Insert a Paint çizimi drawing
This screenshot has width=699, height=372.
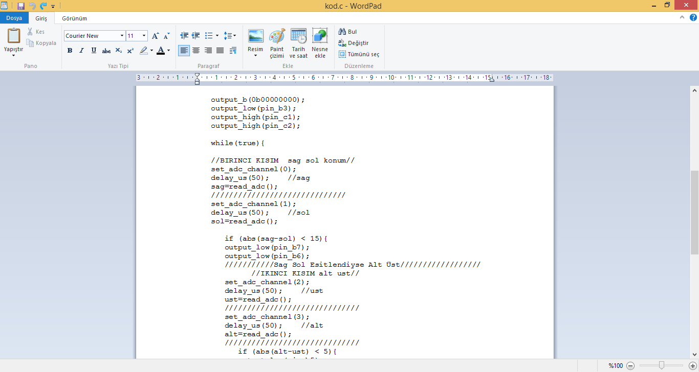click(277, 44)
